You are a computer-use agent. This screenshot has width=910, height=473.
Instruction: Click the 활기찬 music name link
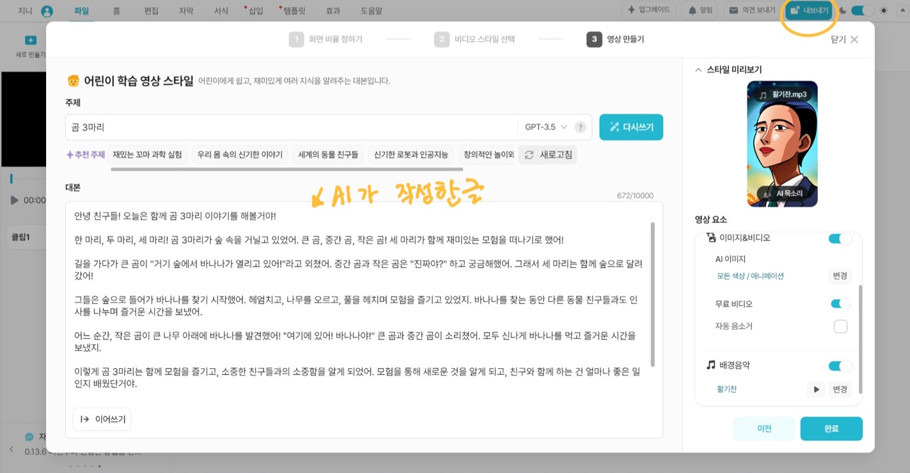click(x=726, y=389)
